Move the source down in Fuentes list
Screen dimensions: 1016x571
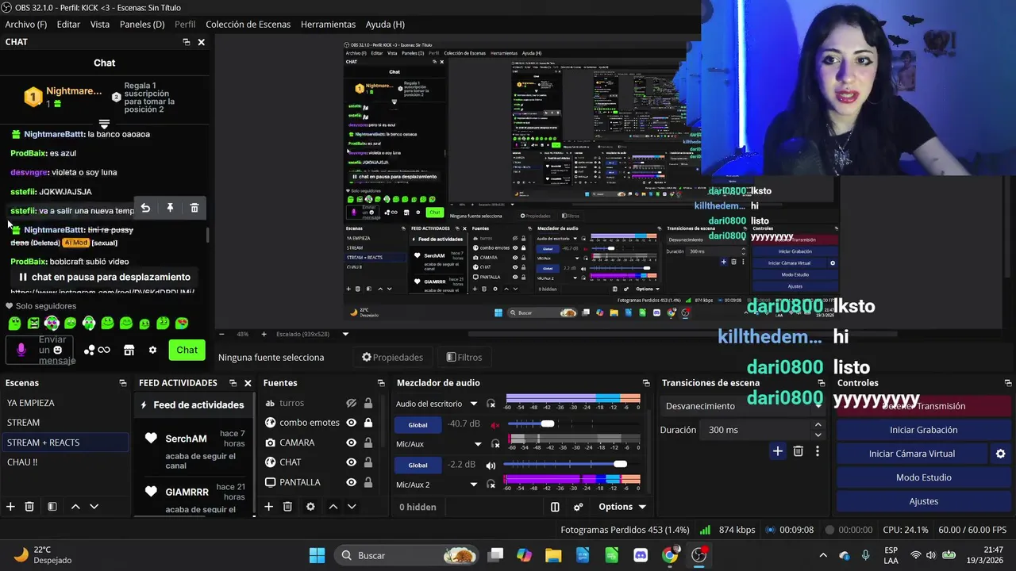(352, 507)
